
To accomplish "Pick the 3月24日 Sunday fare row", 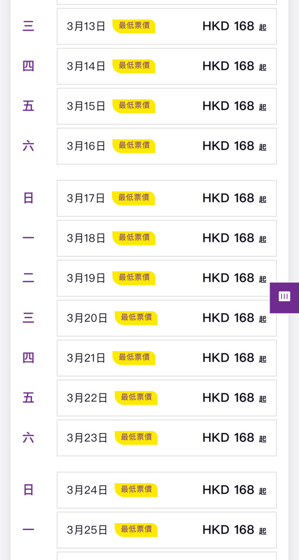I will tap(166, 490).
